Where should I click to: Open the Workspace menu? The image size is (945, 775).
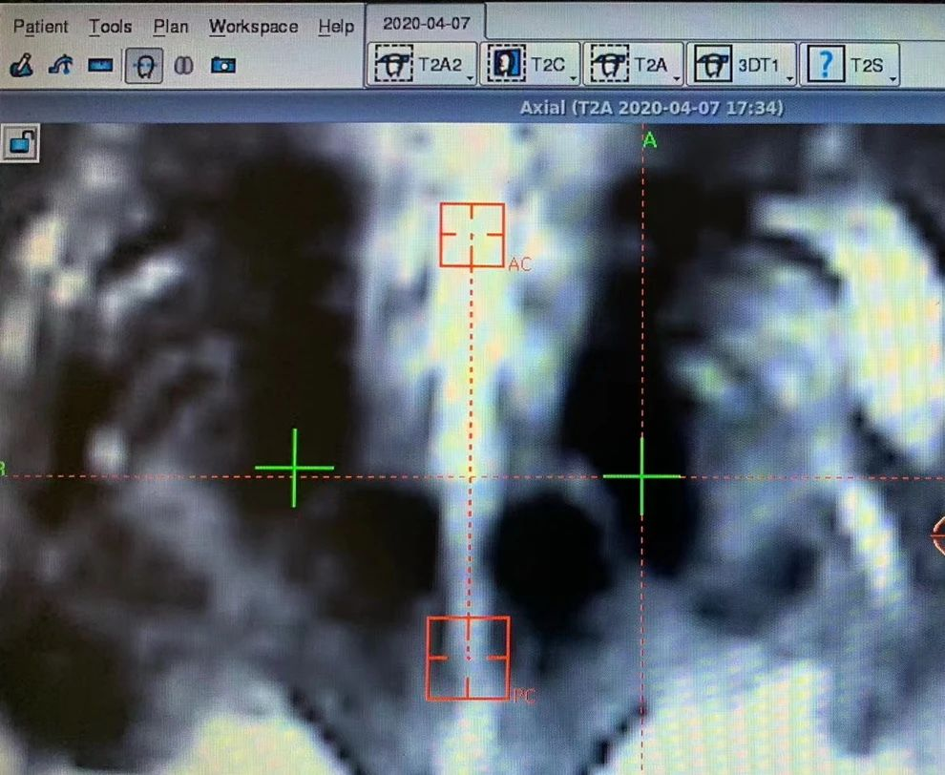click(253, 27)
